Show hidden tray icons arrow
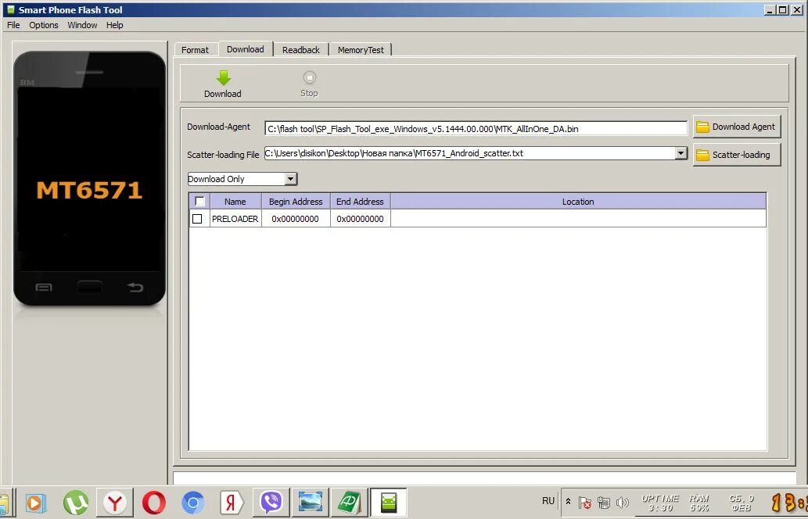 tap(568, 502)
